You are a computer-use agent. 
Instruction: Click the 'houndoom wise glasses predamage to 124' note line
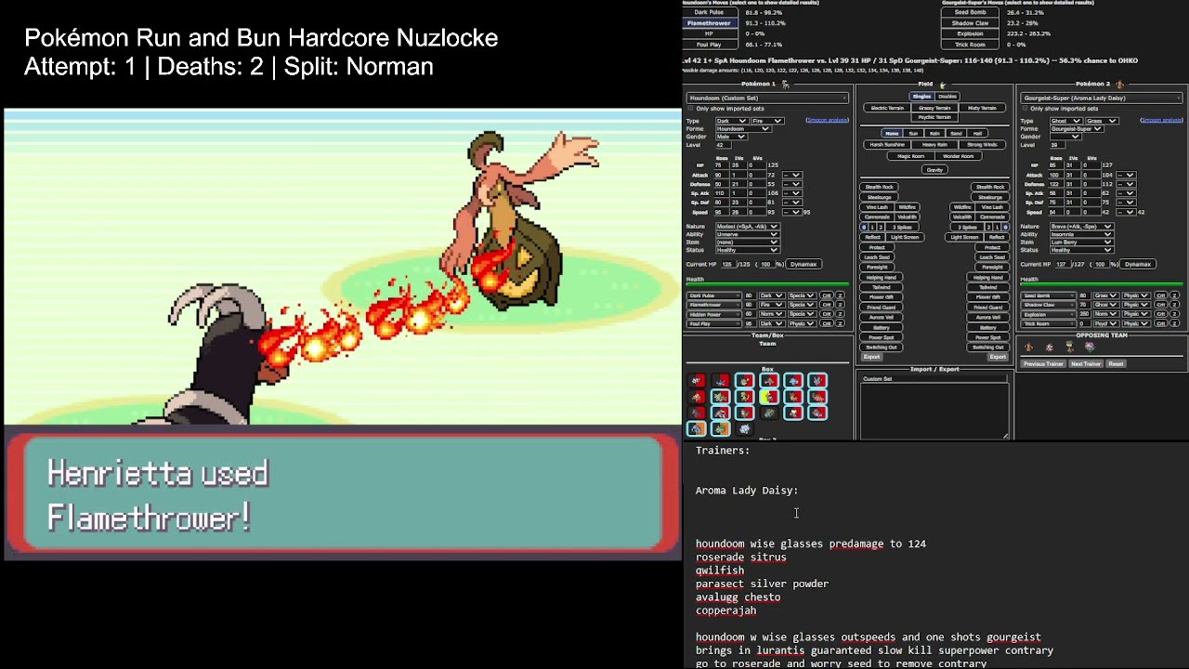coord(811,544)
